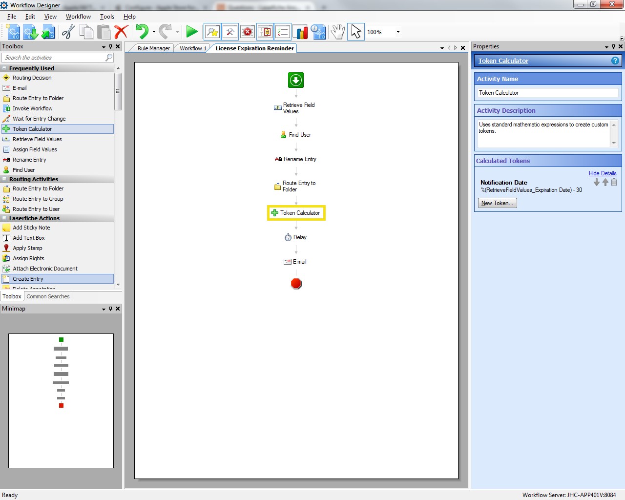The height and width of the screenshot is (500, 625).
Task: Delete the Notification Date token with trash icon
Action: (614, 182)
